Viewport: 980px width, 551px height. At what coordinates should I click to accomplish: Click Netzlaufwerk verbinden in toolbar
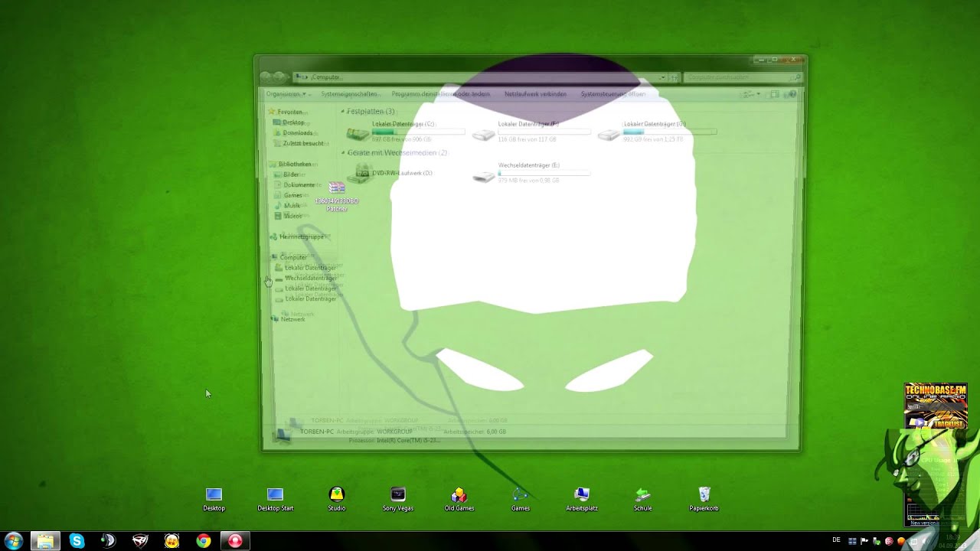[x=535, y=94]
